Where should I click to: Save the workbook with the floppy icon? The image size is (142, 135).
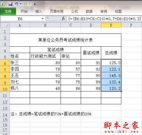10,4
